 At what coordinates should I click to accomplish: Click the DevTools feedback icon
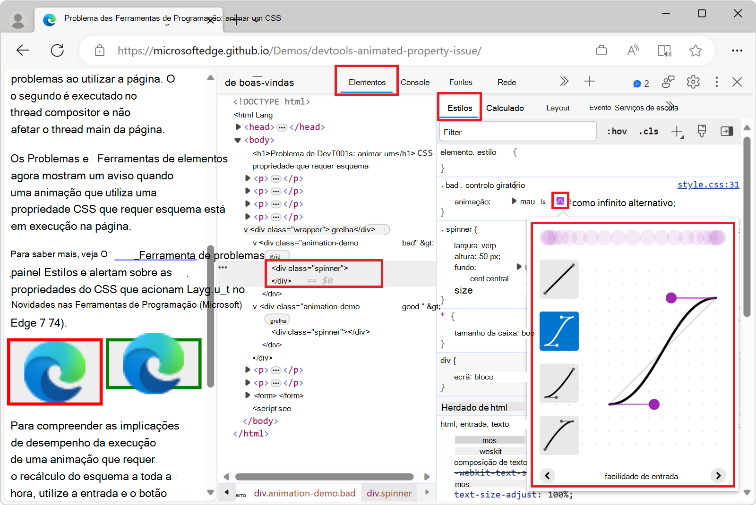[x=668, y=82]
